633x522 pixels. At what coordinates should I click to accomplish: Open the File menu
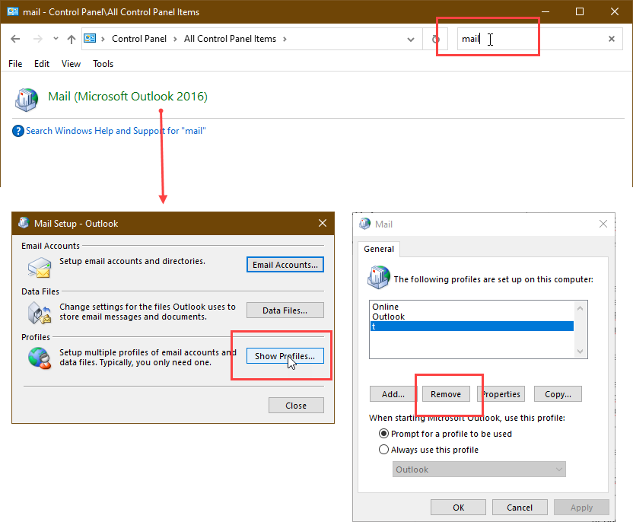pyautogui.click(x=15, y=64)
